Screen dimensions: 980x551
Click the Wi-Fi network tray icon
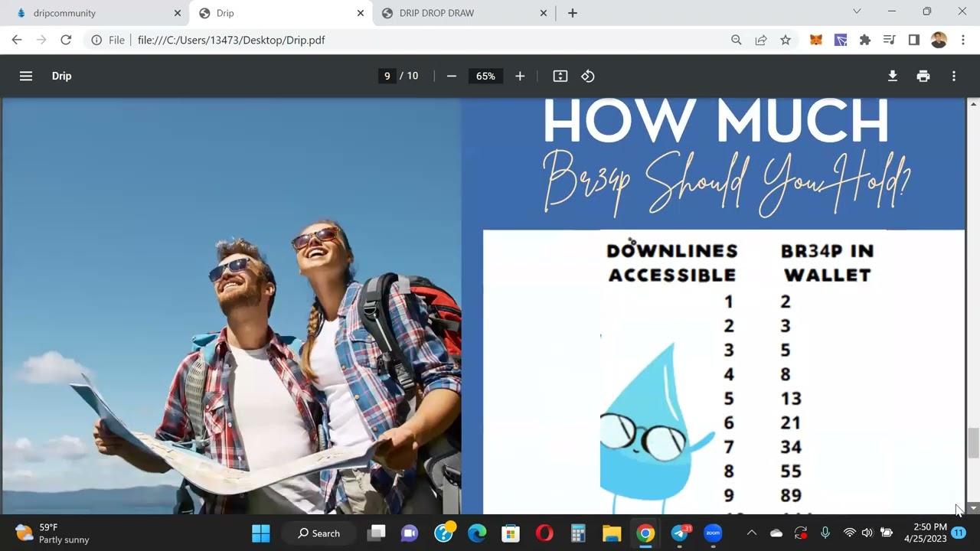849,533
